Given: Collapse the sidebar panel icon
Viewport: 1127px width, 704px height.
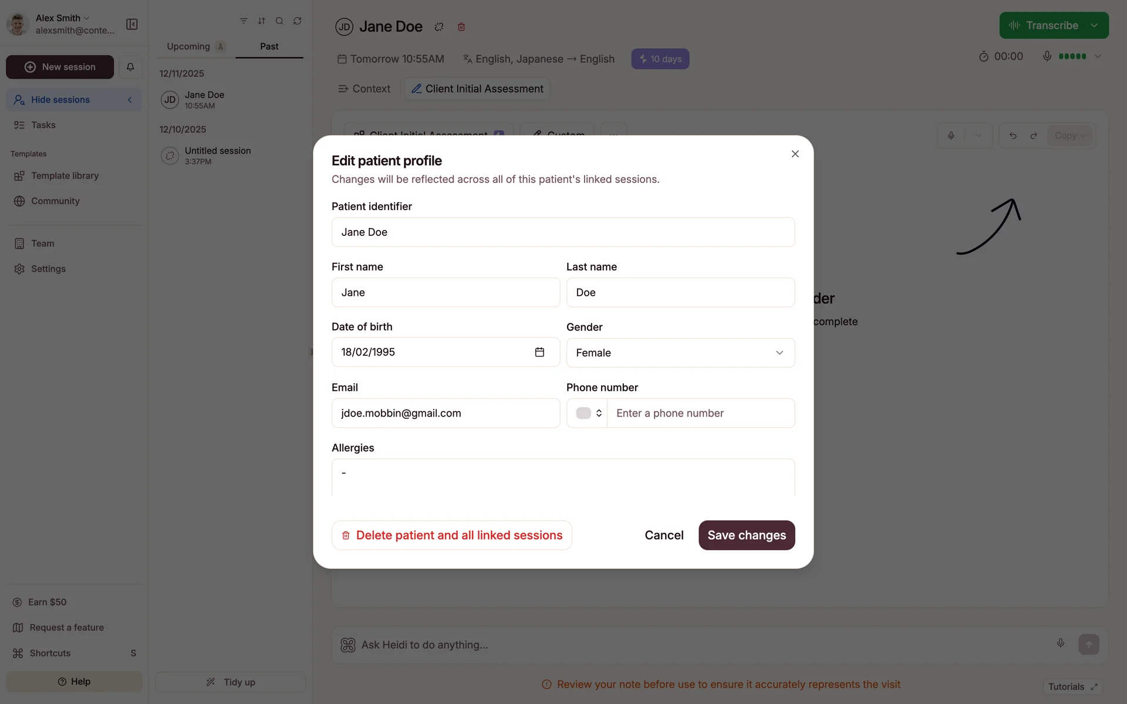Looking at the screenshot, I should pyautogui.click(x=132, y=24).
